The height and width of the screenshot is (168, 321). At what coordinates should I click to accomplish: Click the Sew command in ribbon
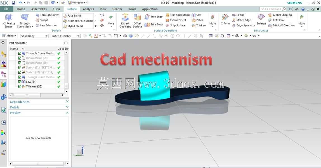[x=197, y=15]
